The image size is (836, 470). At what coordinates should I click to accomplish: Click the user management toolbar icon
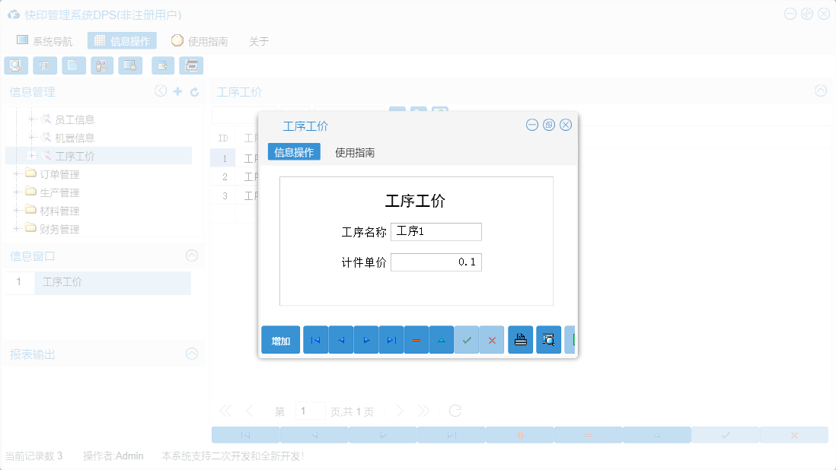101,65
